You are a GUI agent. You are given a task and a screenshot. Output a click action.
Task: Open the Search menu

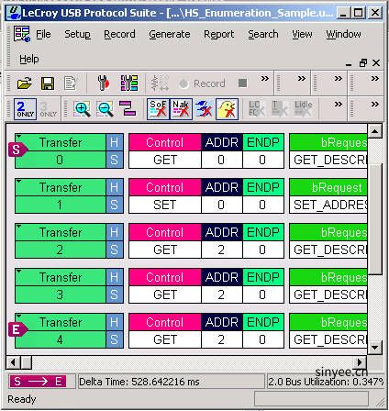pyautogui.click(x=263, y=34)
